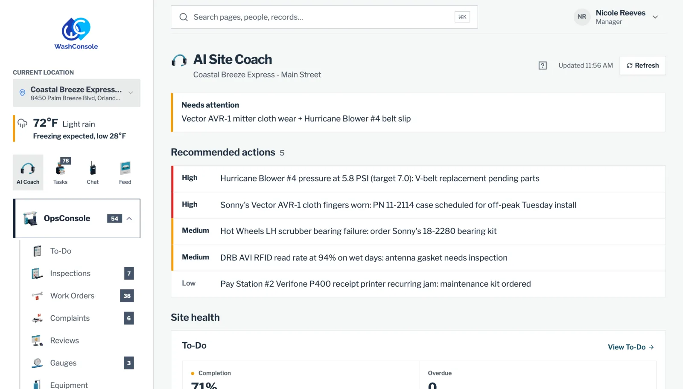Select the DRB AVI RFID read rate action
The height and width of the screenshot is (389, 683).
point(418,258)
